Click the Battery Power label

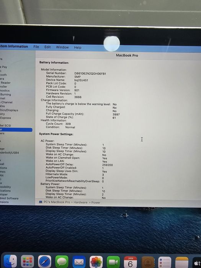point(50,184)
